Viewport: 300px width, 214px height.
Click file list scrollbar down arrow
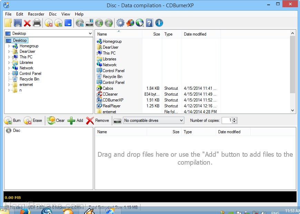pos(292,110)
